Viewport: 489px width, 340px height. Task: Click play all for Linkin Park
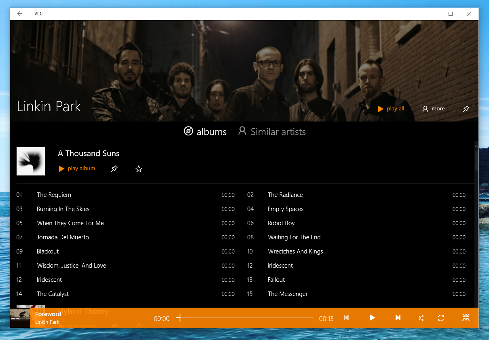pos(391,109)
